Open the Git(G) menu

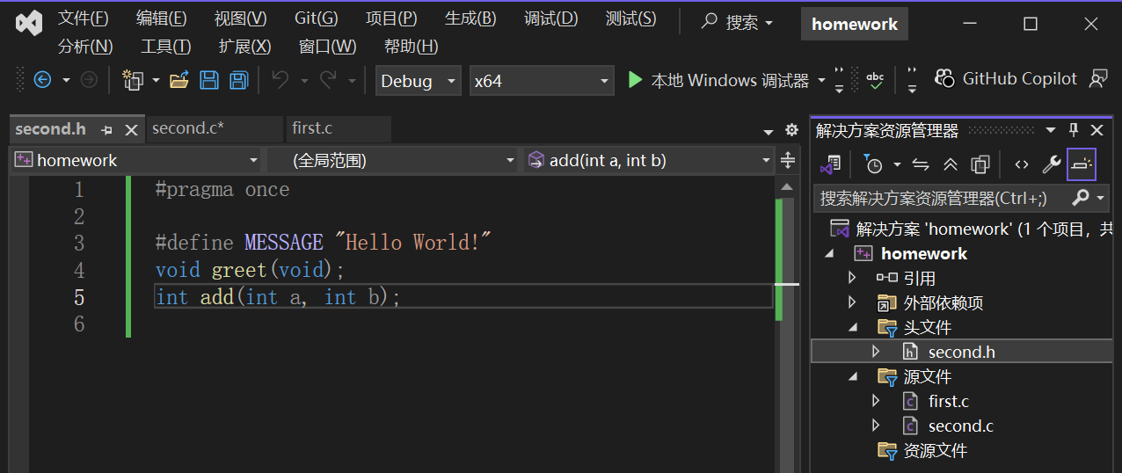pyautogui.click(x=316, y=18)
